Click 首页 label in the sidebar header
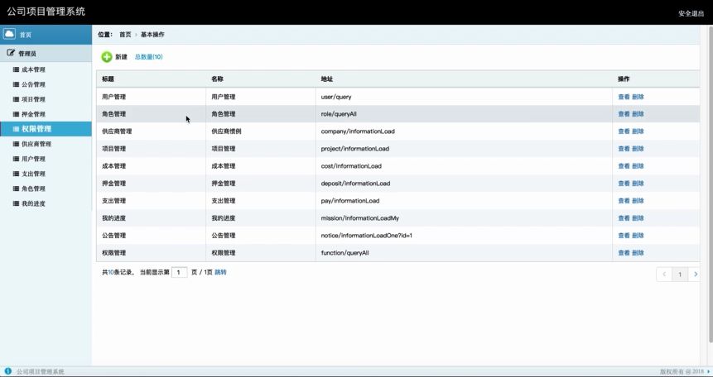Screen dimensions: 713x377 pyautogui.click(x=26, y=35)
